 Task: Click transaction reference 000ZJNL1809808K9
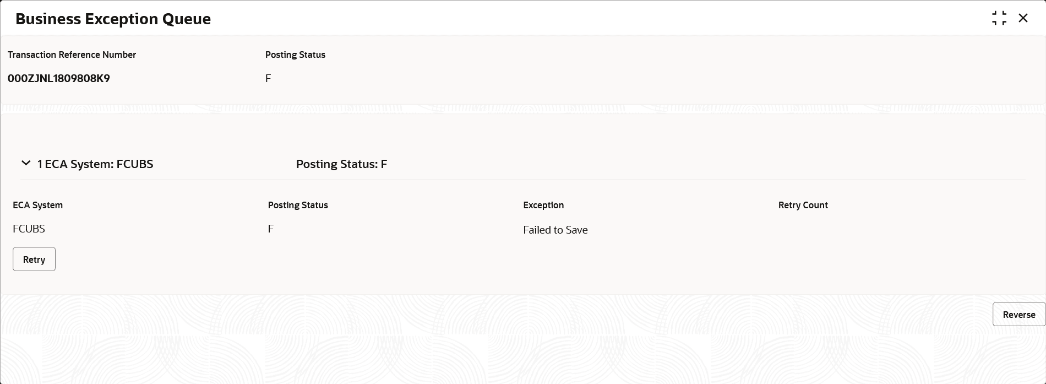[59, 78]
